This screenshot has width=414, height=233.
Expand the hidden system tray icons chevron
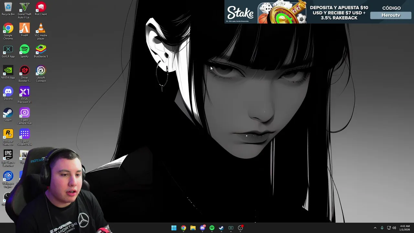[375, 228]
